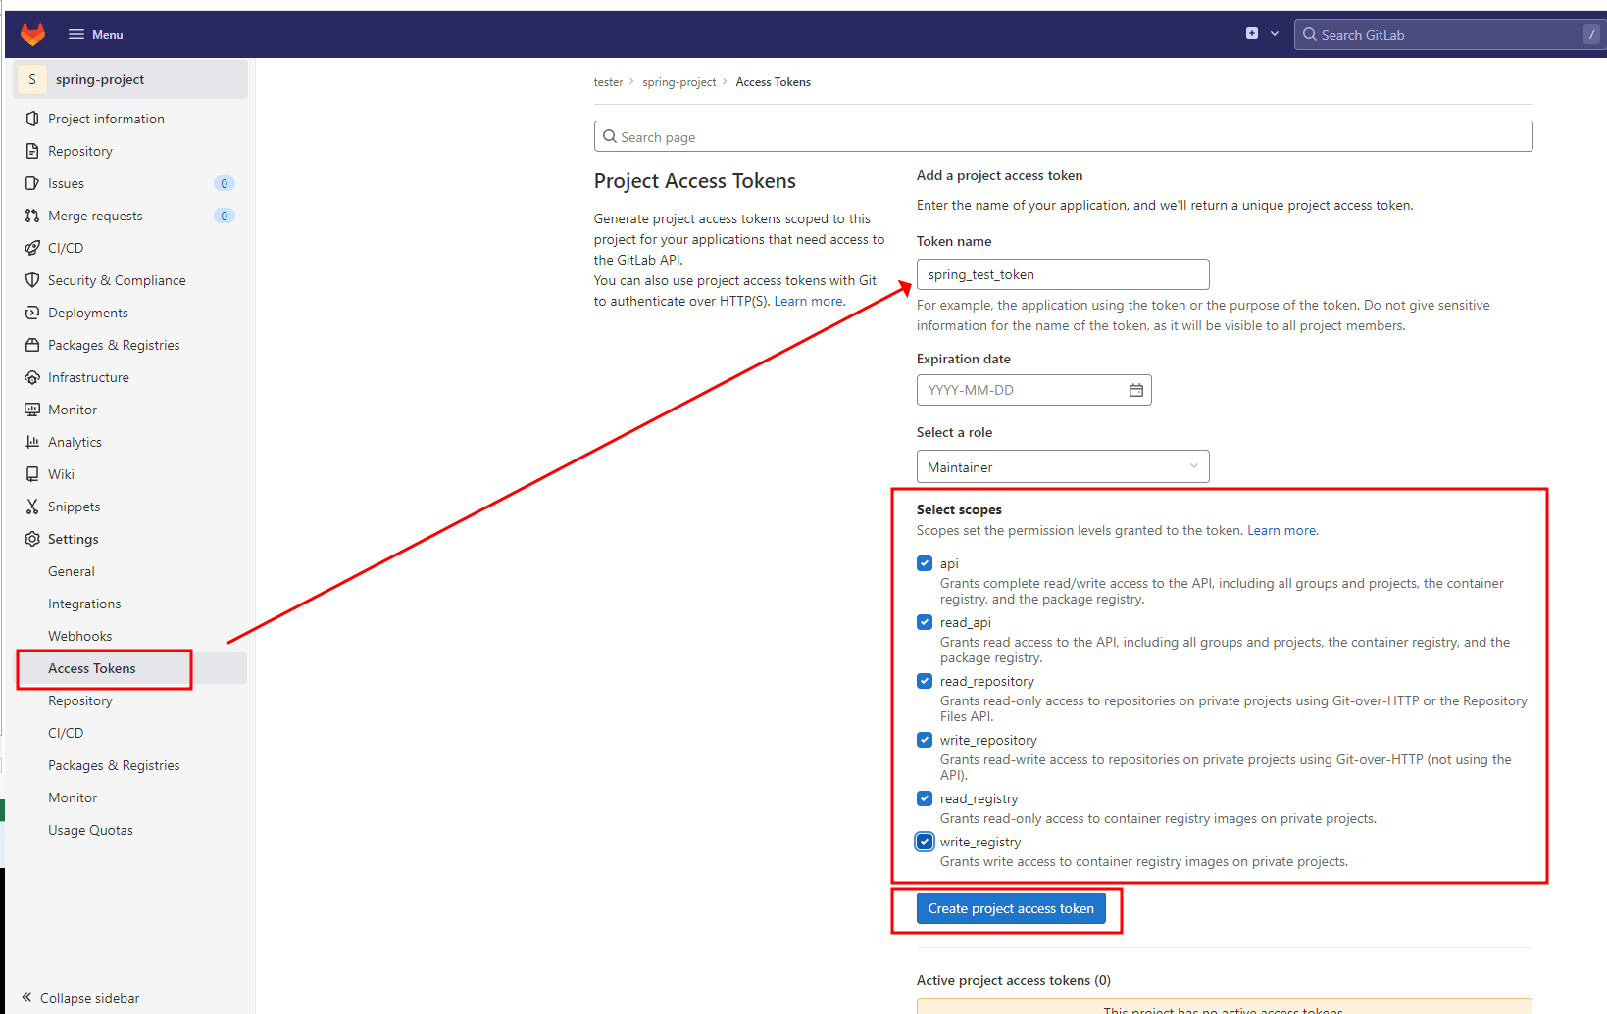Click the Expiration date YYYY-MM-DD field

click(x=1033, y=390)
